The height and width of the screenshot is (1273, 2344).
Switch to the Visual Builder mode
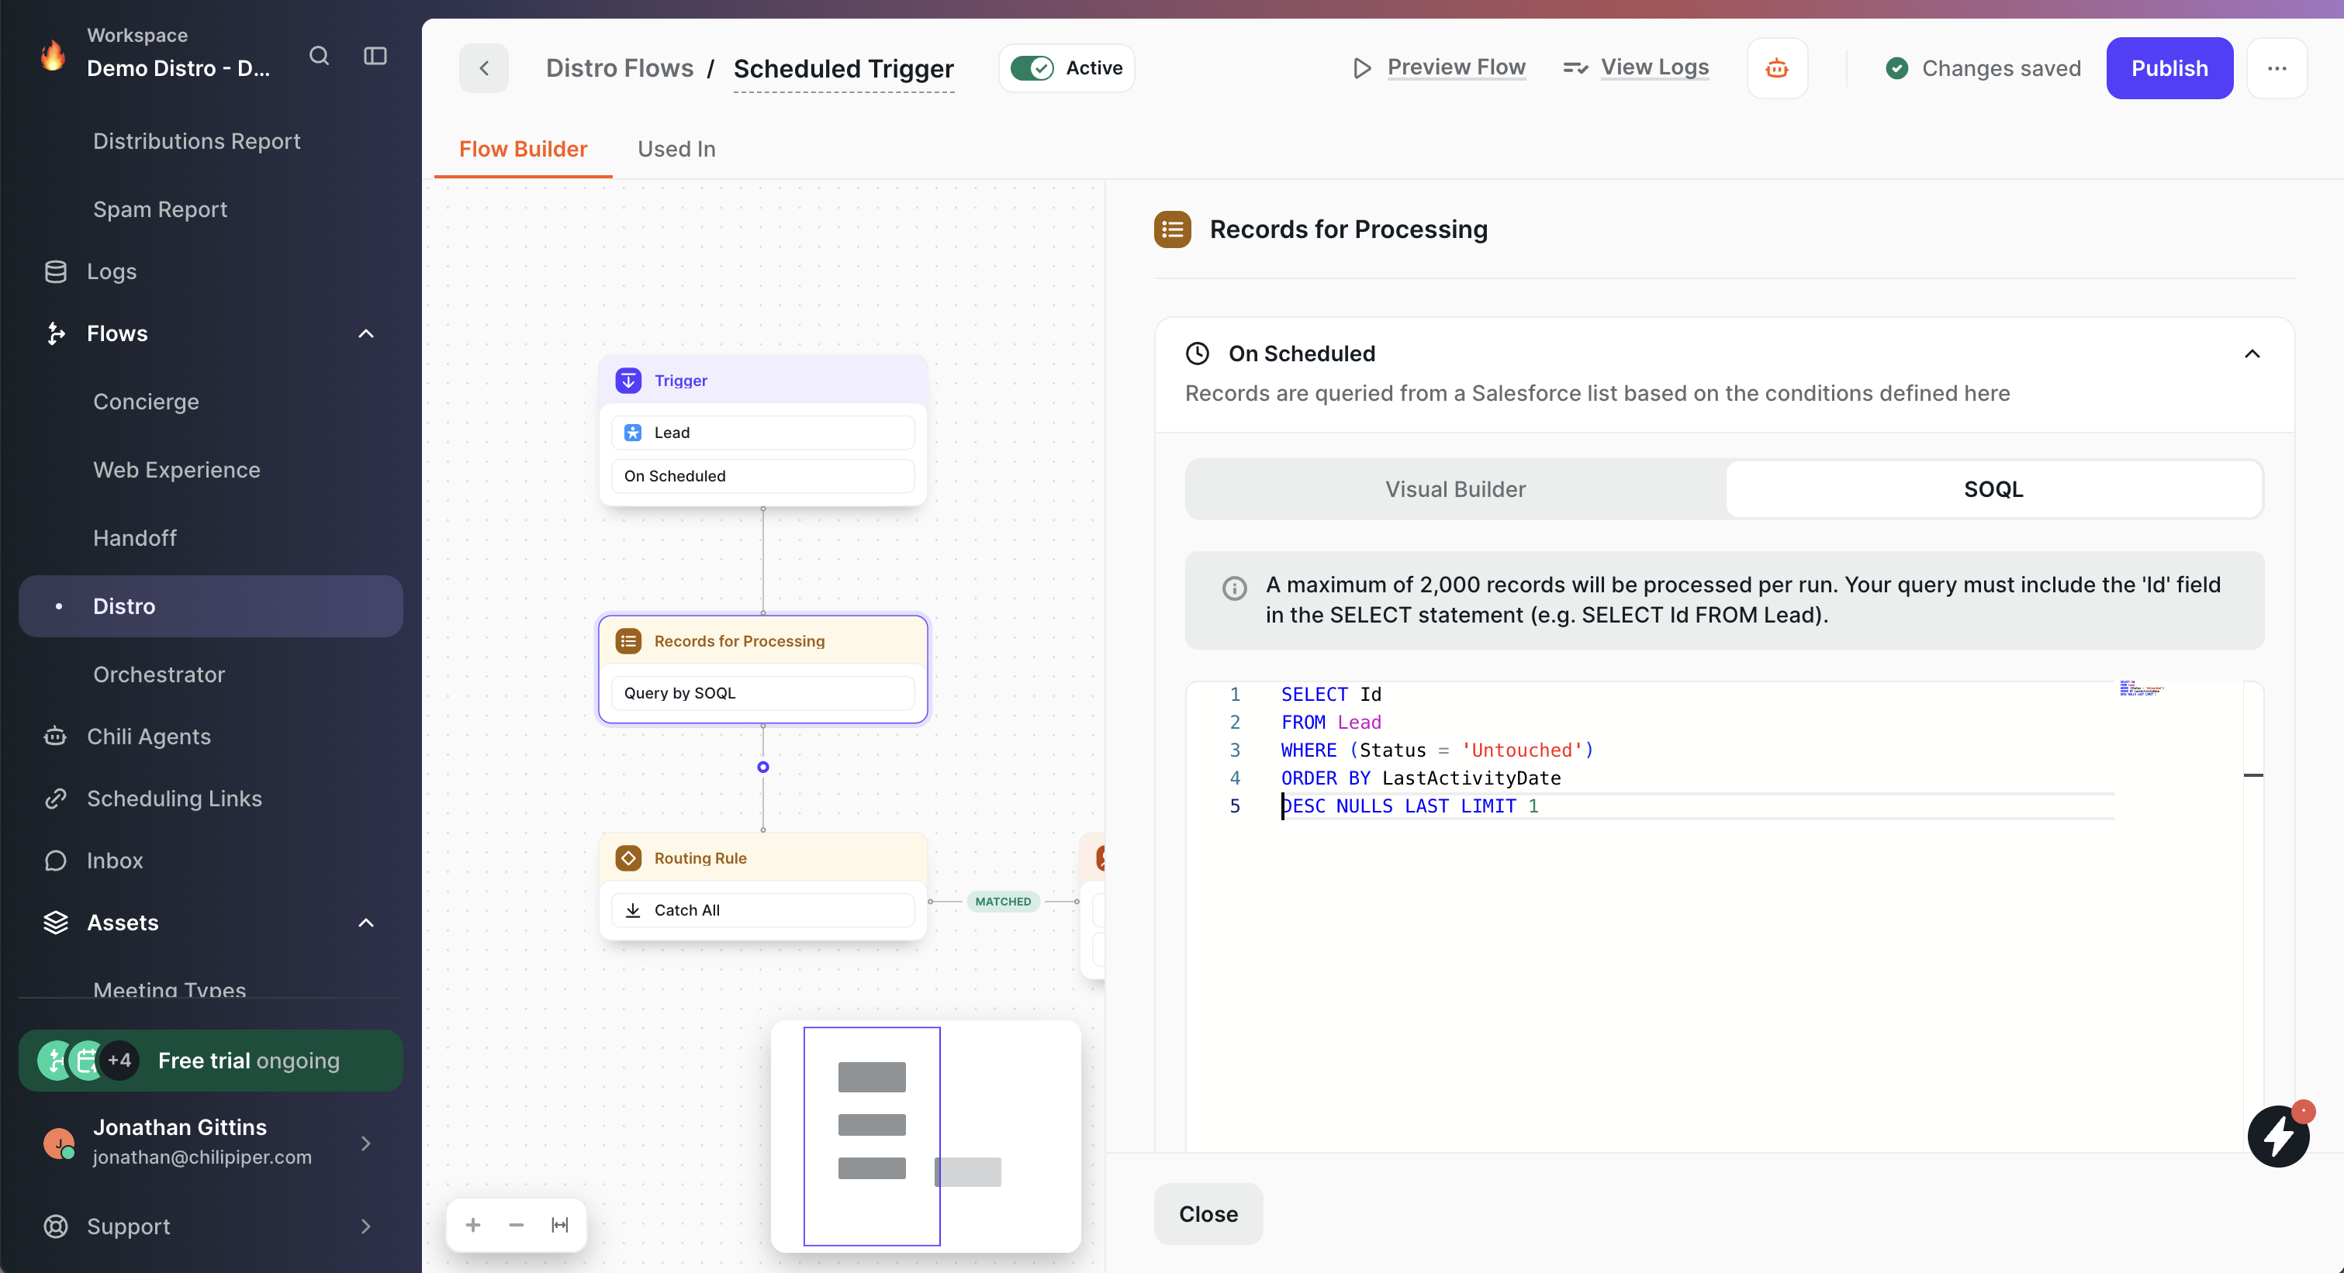(1455, 489)
